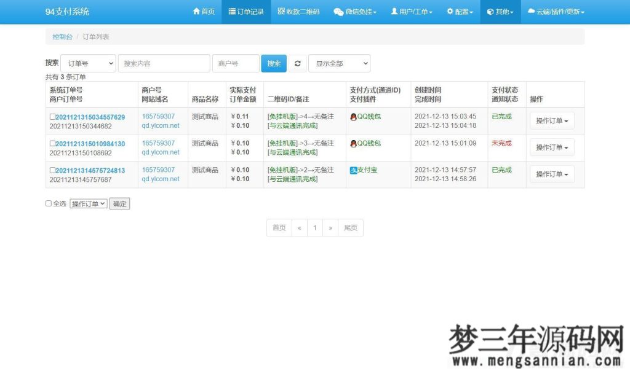Open the 订单号 search type dropdown
Image resolution: width=630 pixels, height=371 pixels.
click(x=88, y=63)
